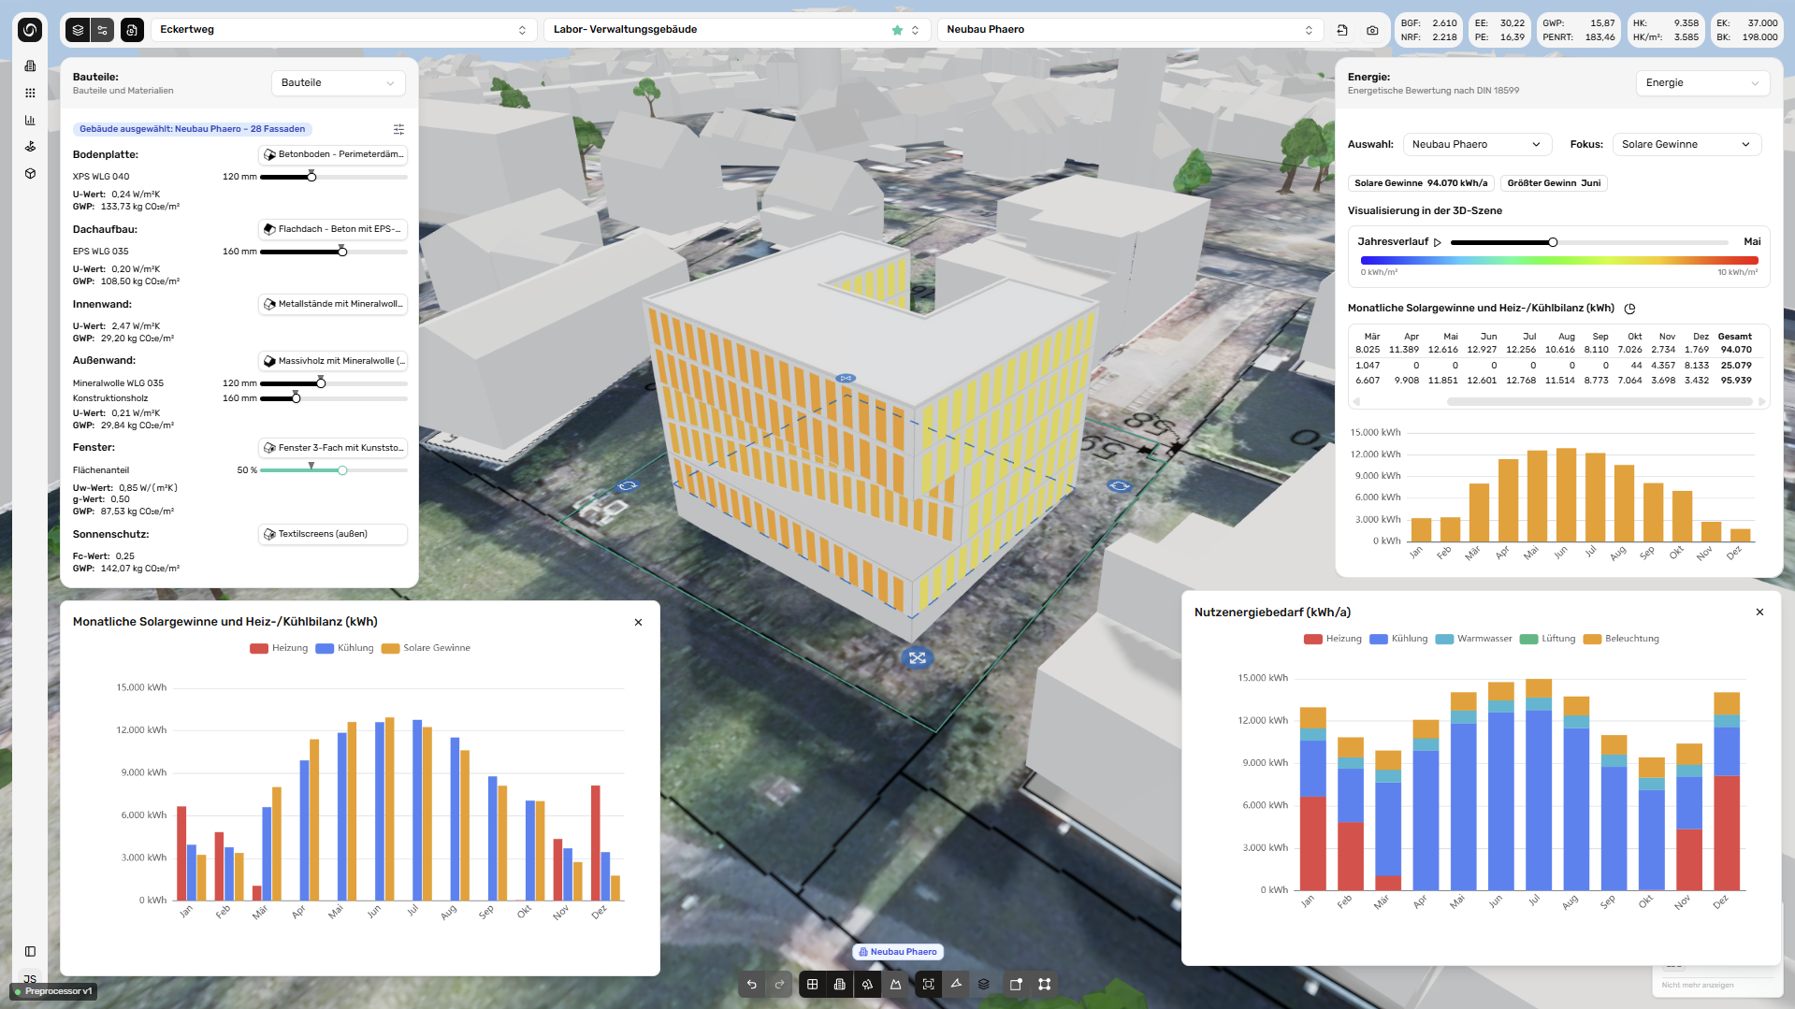The width and height of the screenshot is (1795, 1009).
Task: Open the Energie panel selector
Action: click(x=1702, y=82)
